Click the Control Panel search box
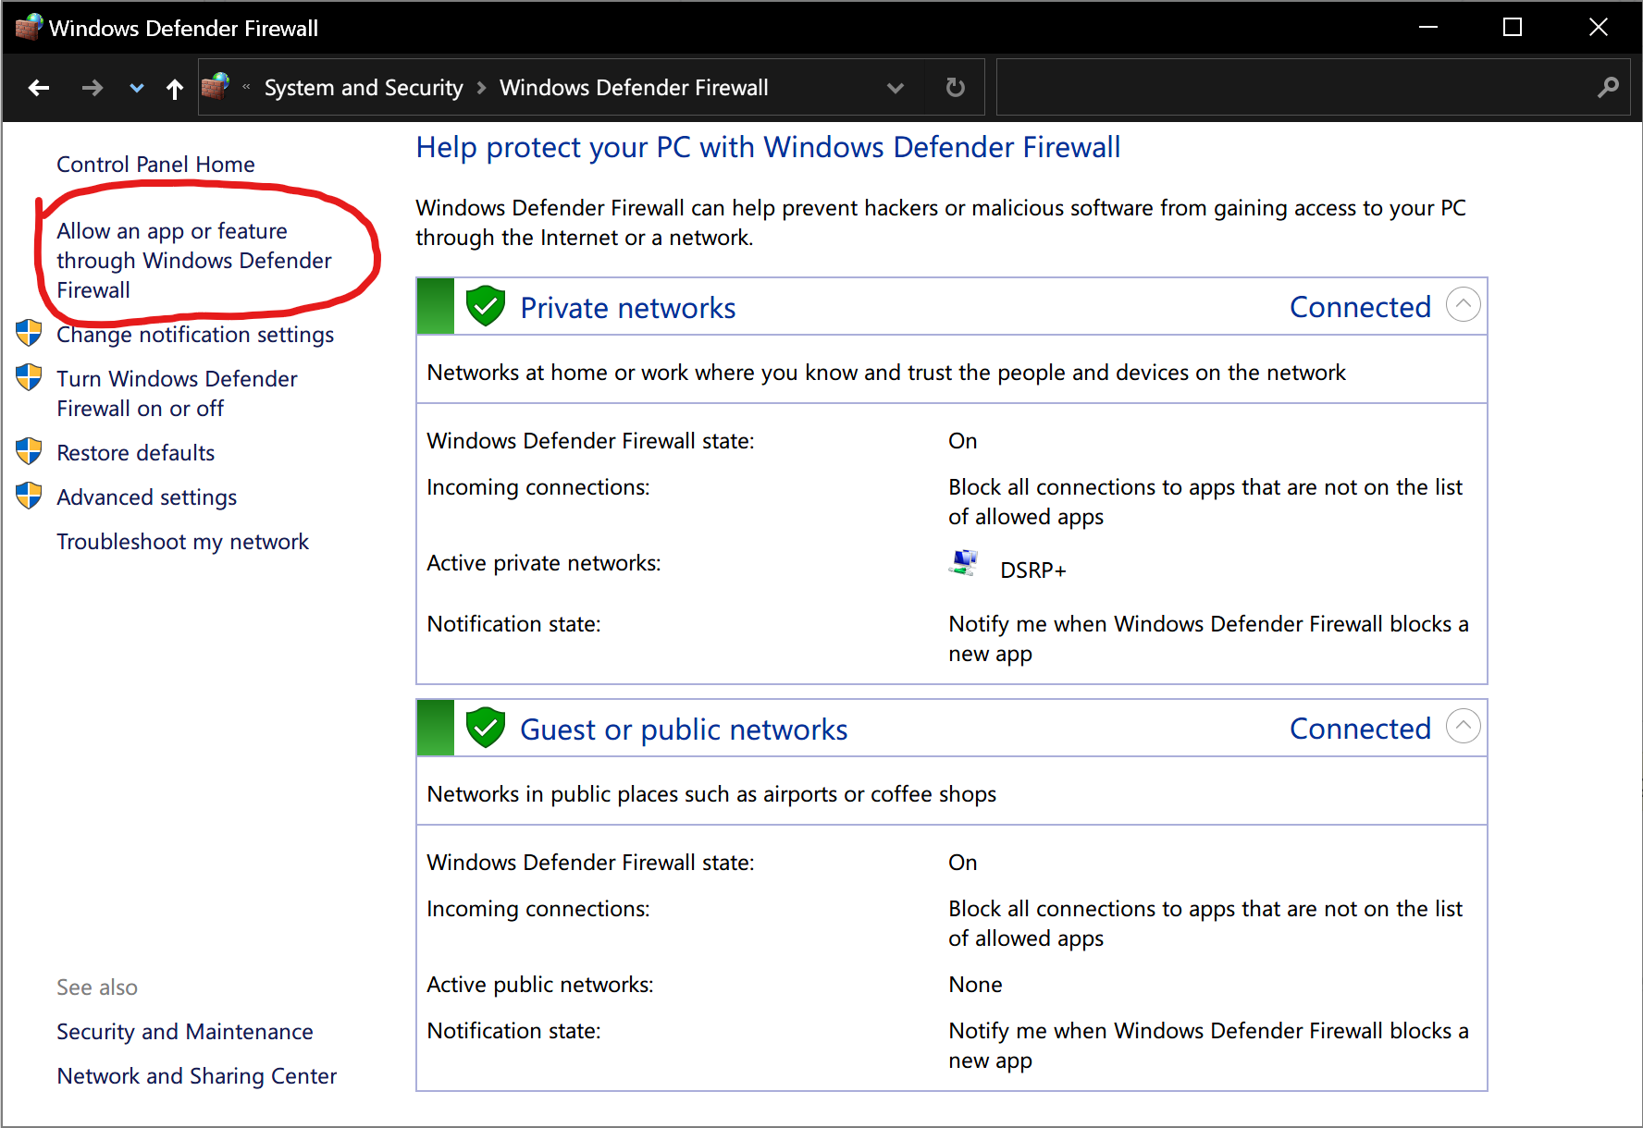Screen dimensions: 1643x1128 pyautogui.click(x=1295, y=88)
